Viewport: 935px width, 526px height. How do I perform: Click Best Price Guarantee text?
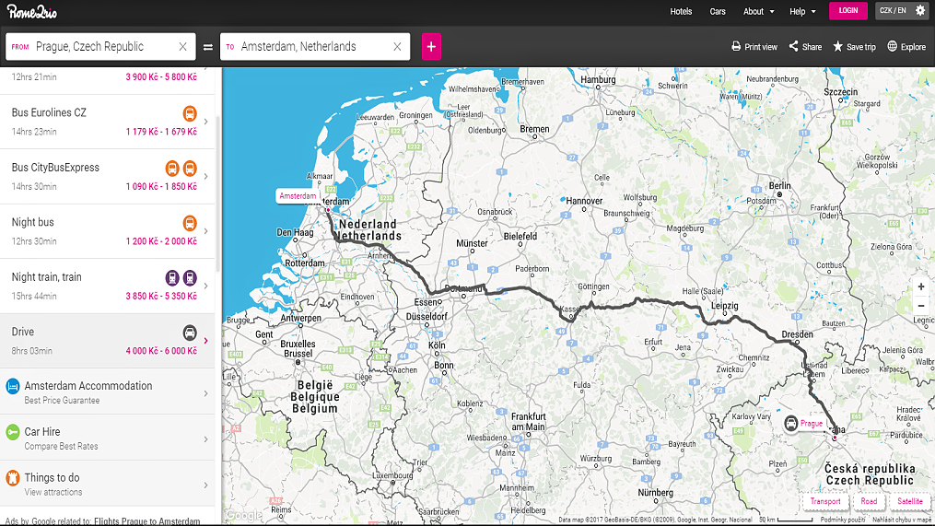click(62, 401)
